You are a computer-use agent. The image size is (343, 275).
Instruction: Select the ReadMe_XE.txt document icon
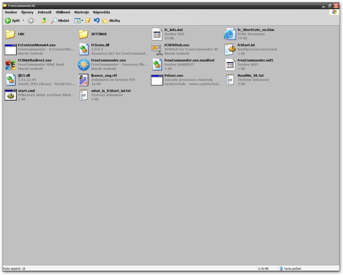point(230,80)
